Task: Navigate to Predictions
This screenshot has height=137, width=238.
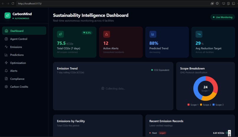Action: [24, 55]
